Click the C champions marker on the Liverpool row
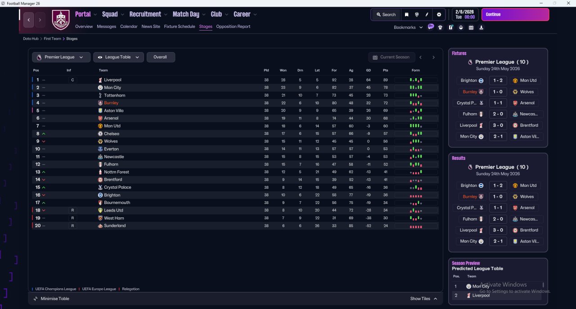Screen dimensions: 576x309 [x=72, y=80]
